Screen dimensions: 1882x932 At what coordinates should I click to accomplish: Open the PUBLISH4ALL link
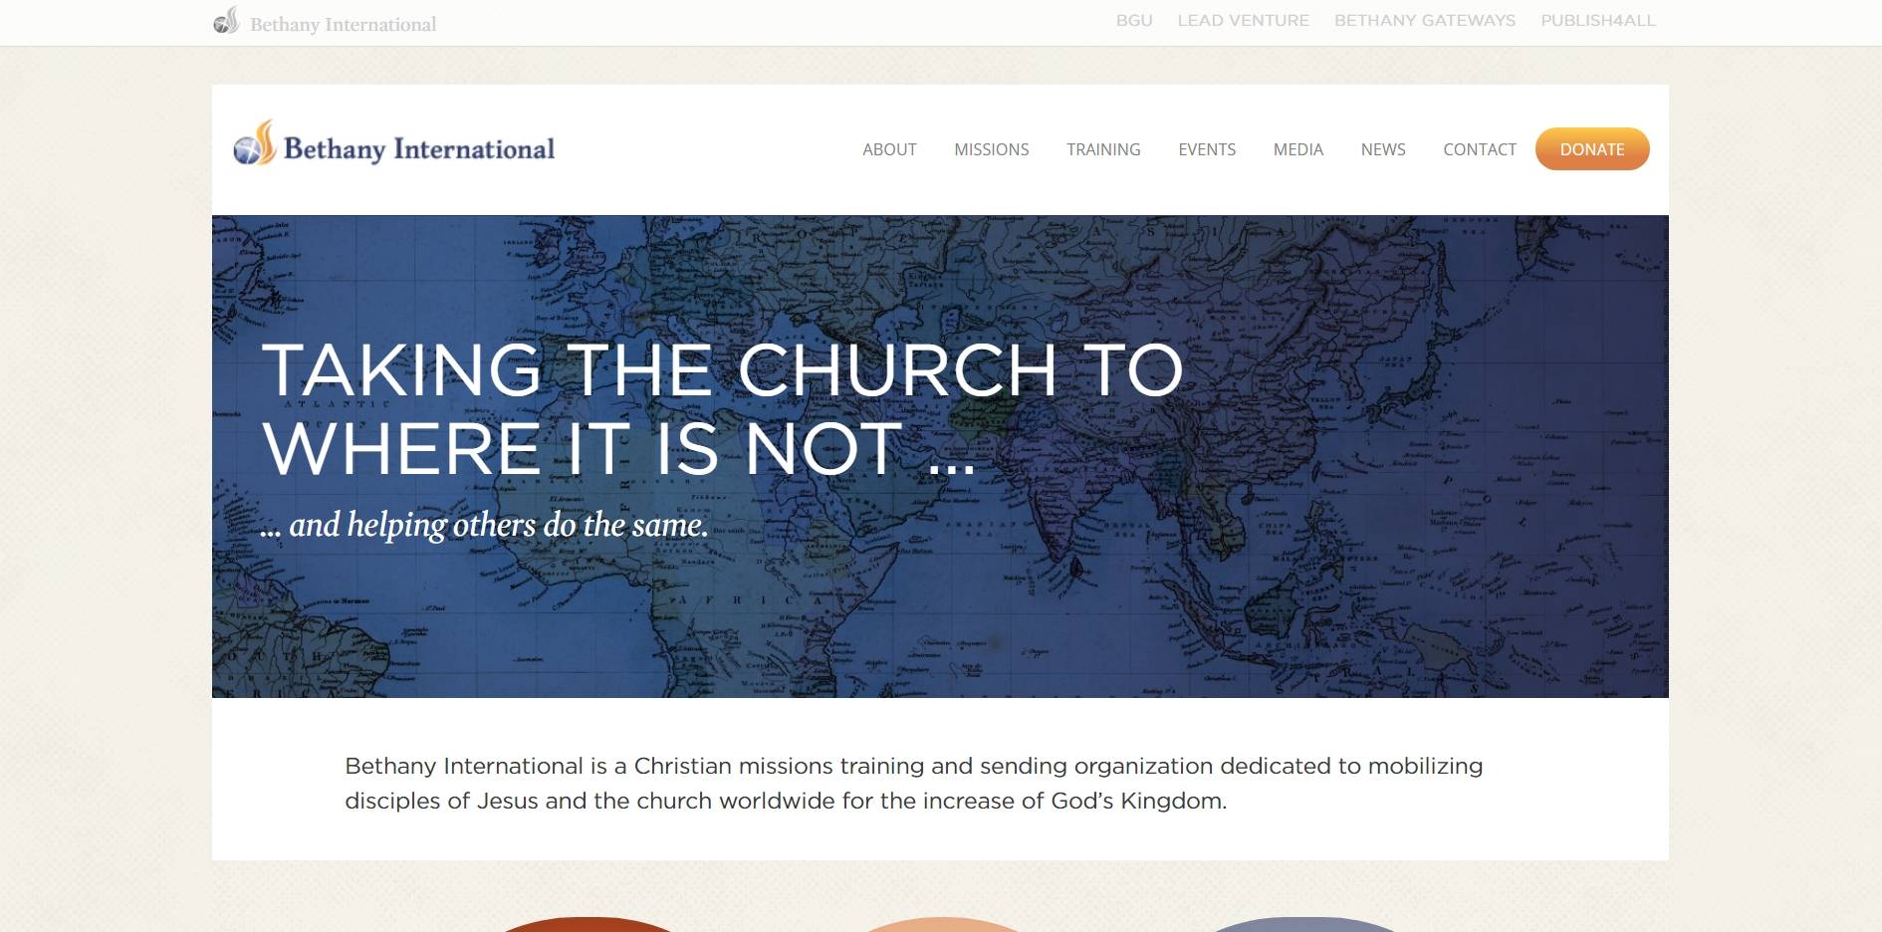1598,20
